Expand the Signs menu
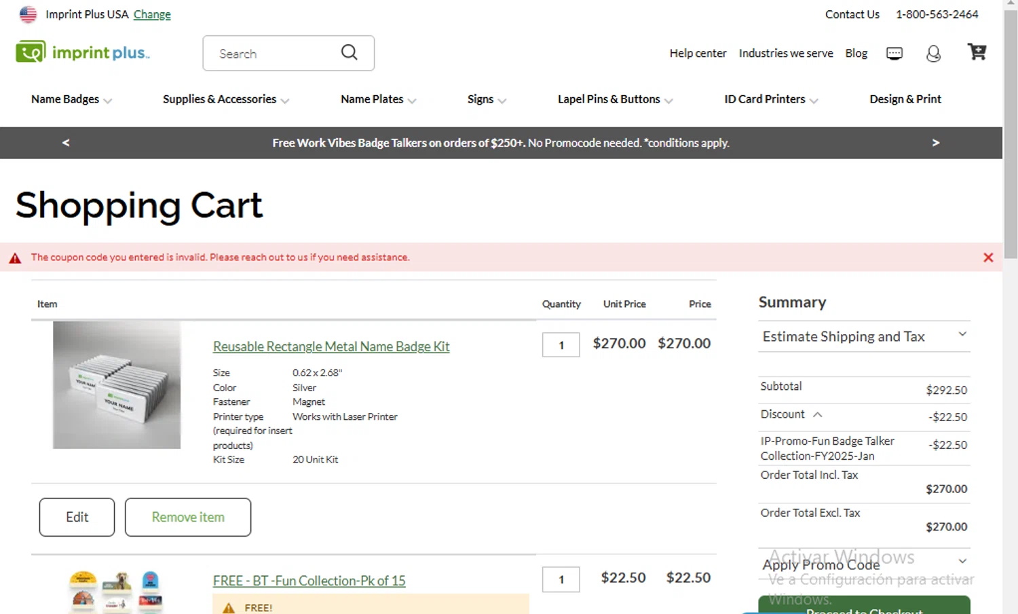1018x614 pixels. [x=487, y=99]
